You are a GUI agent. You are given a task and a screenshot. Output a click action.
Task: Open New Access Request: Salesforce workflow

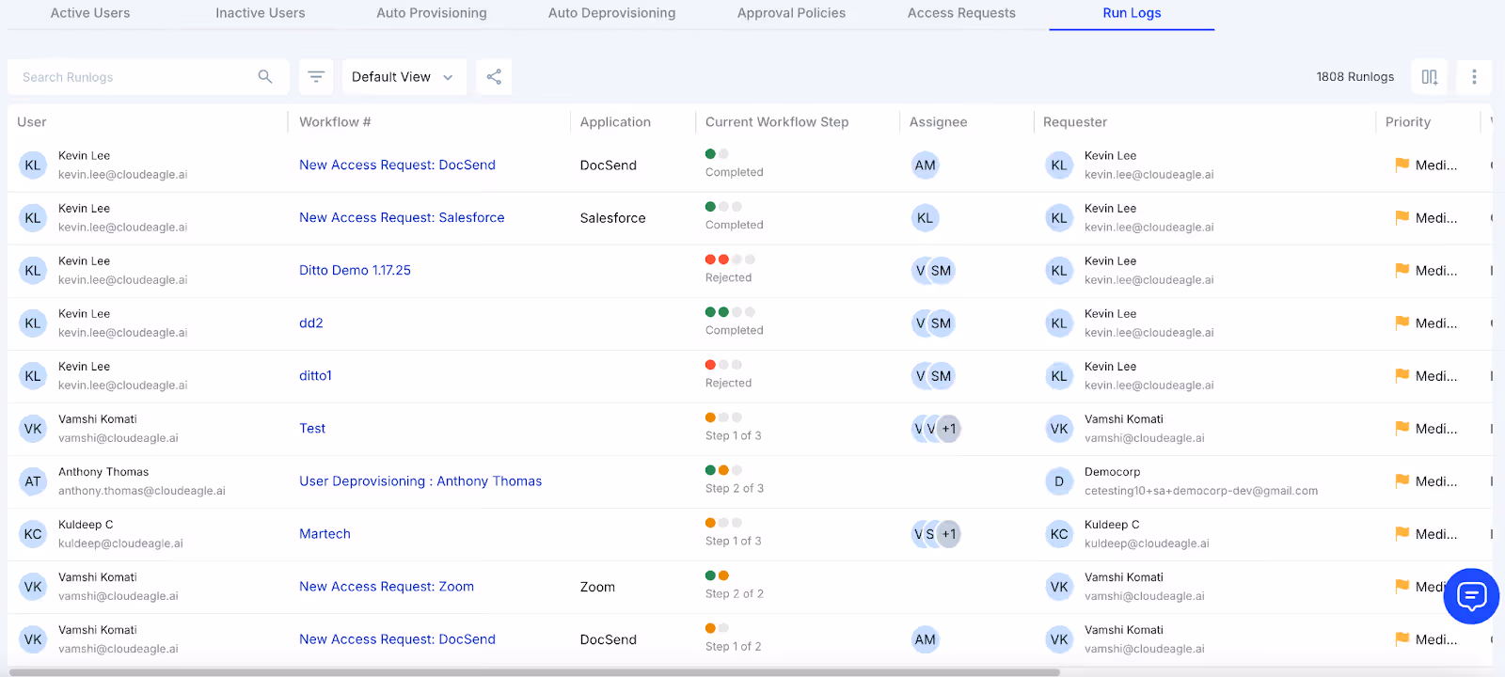[x=402, y=217]
